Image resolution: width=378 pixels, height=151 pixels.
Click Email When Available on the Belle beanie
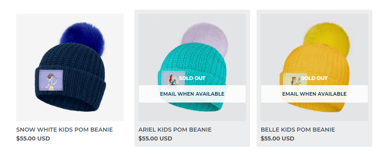click(x=314, y=94)
